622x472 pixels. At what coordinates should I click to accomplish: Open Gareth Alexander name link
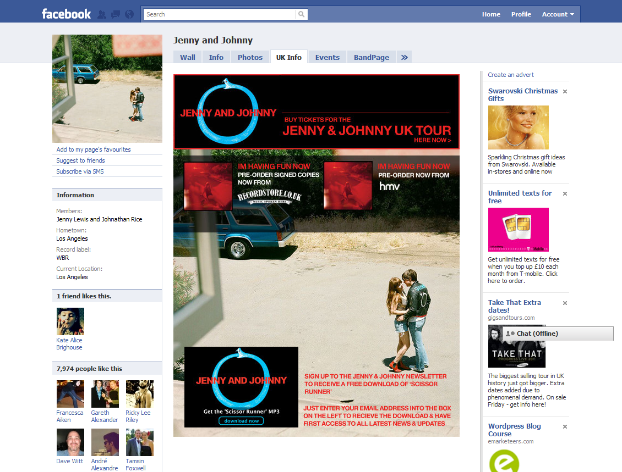[105, 416]
